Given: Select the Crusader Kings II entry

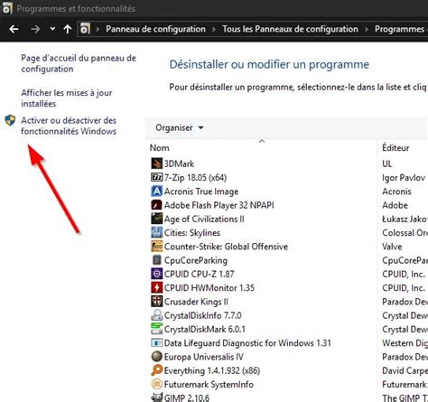Looking at the screenshot, I should pyautogui.click(x=196, y=302).
